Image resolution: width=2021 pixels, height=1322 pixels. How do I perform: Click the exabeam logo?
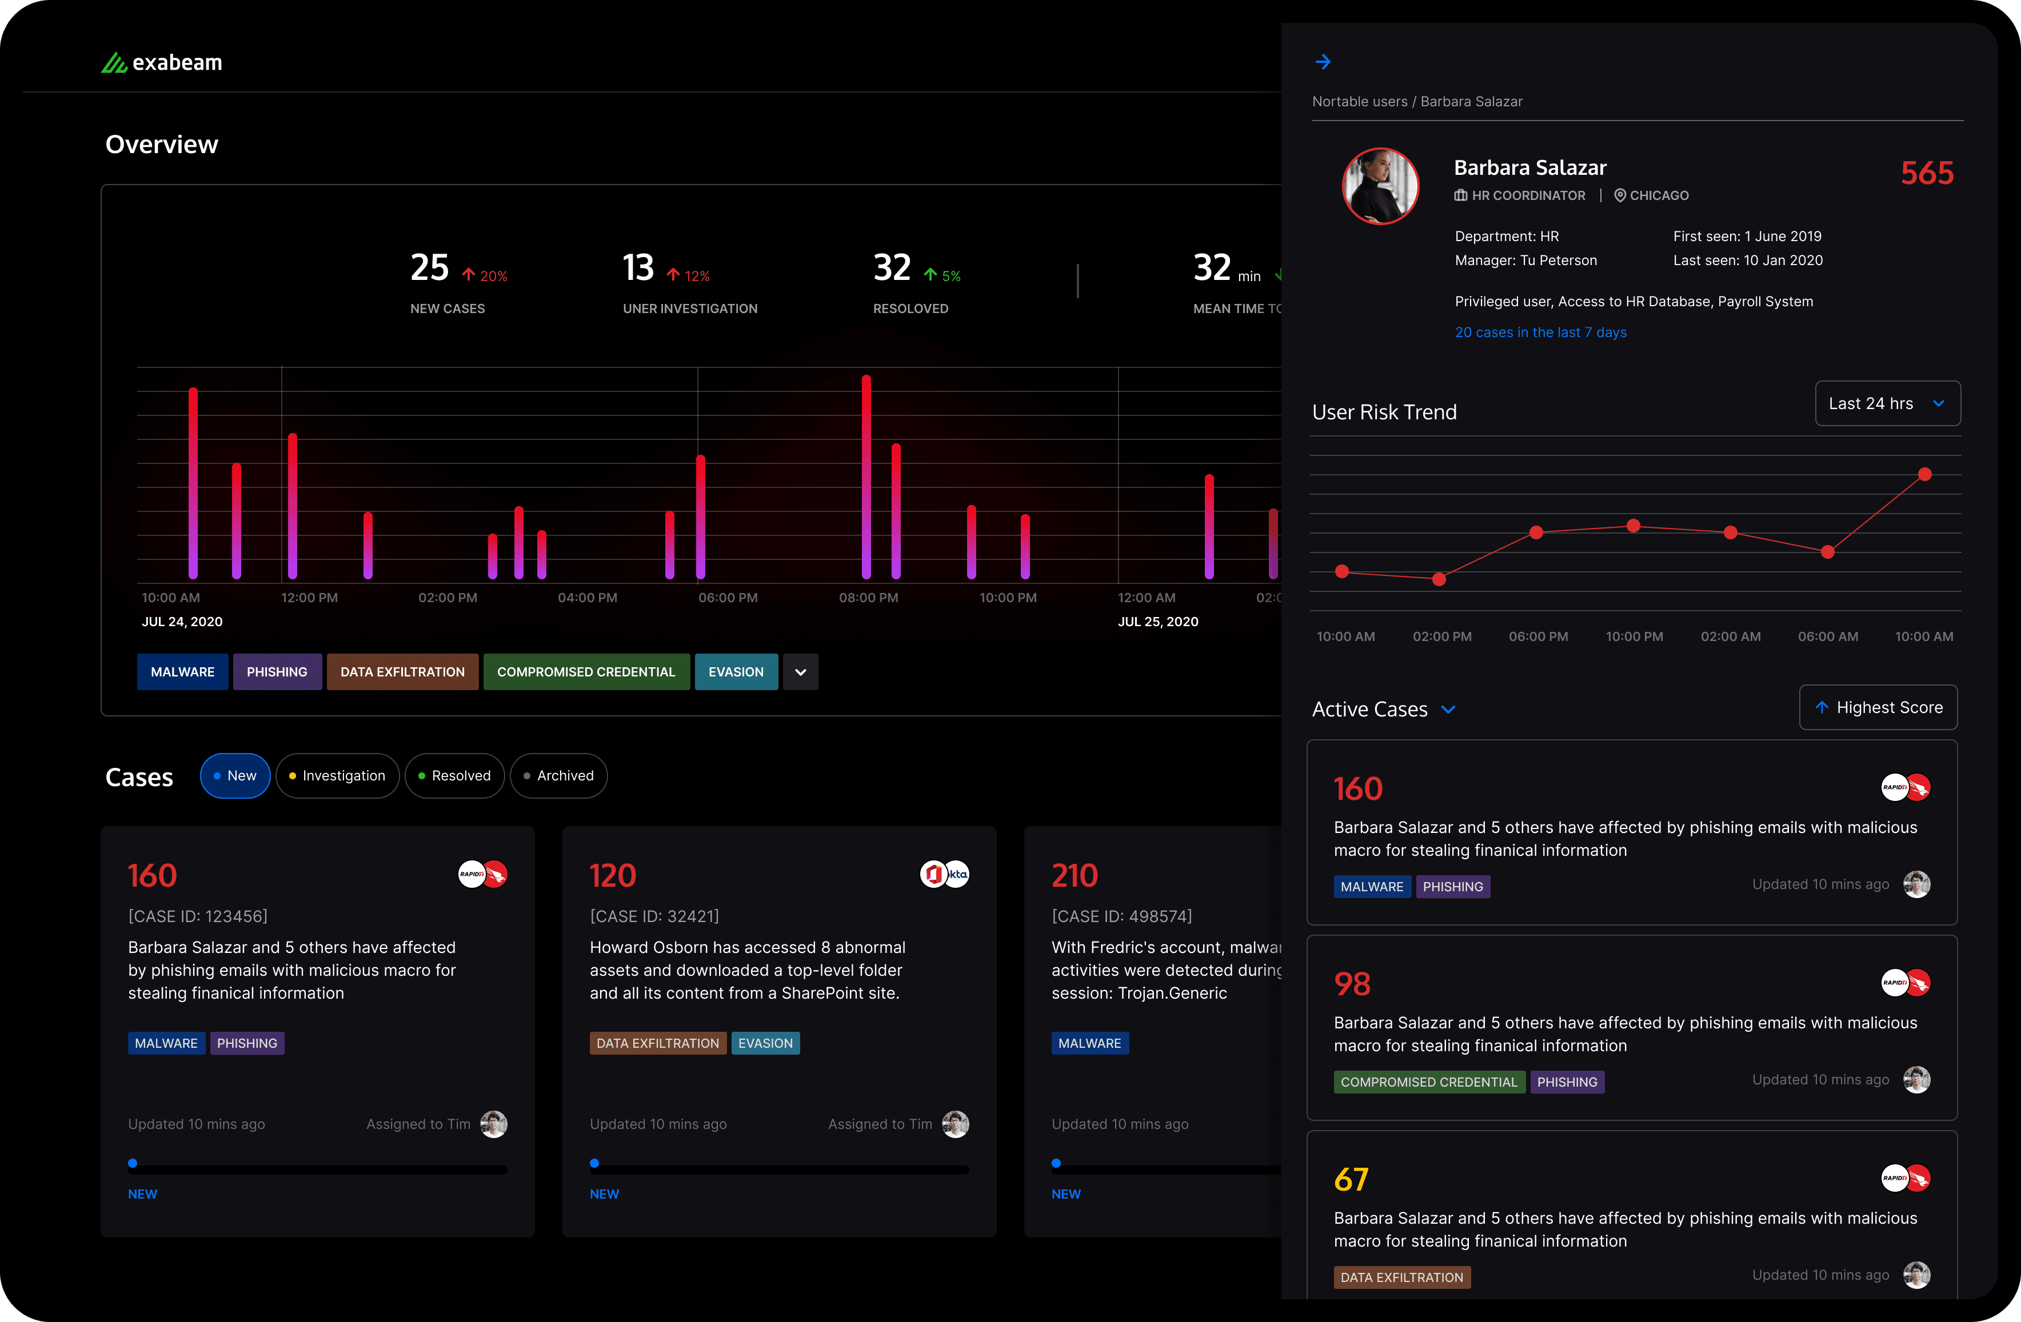[x=161, y=63]
